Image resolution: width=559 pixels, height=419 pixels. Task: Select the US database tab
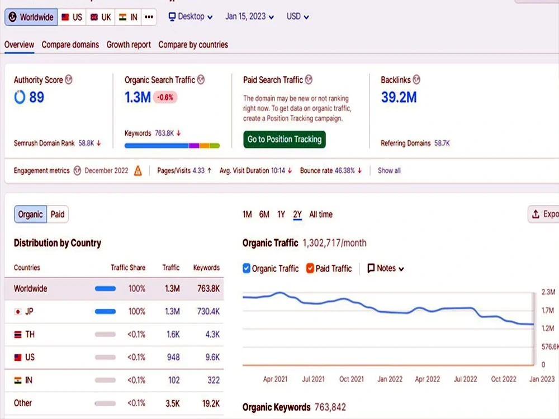click(72, 17)
